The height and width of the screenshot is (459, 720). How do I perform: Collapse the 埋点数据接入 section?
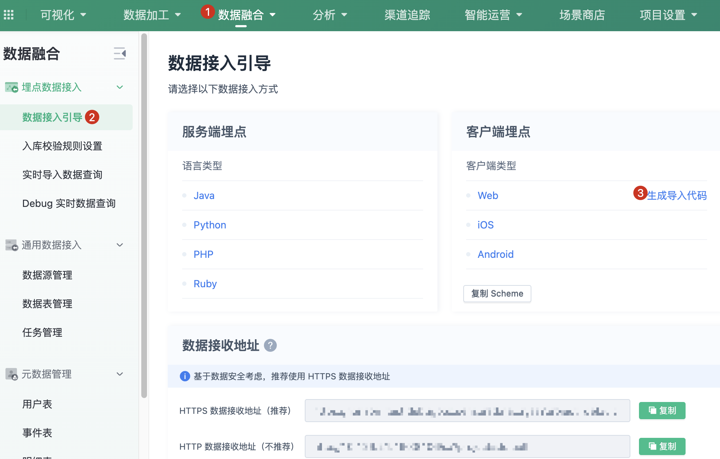[x=120, y=87]
